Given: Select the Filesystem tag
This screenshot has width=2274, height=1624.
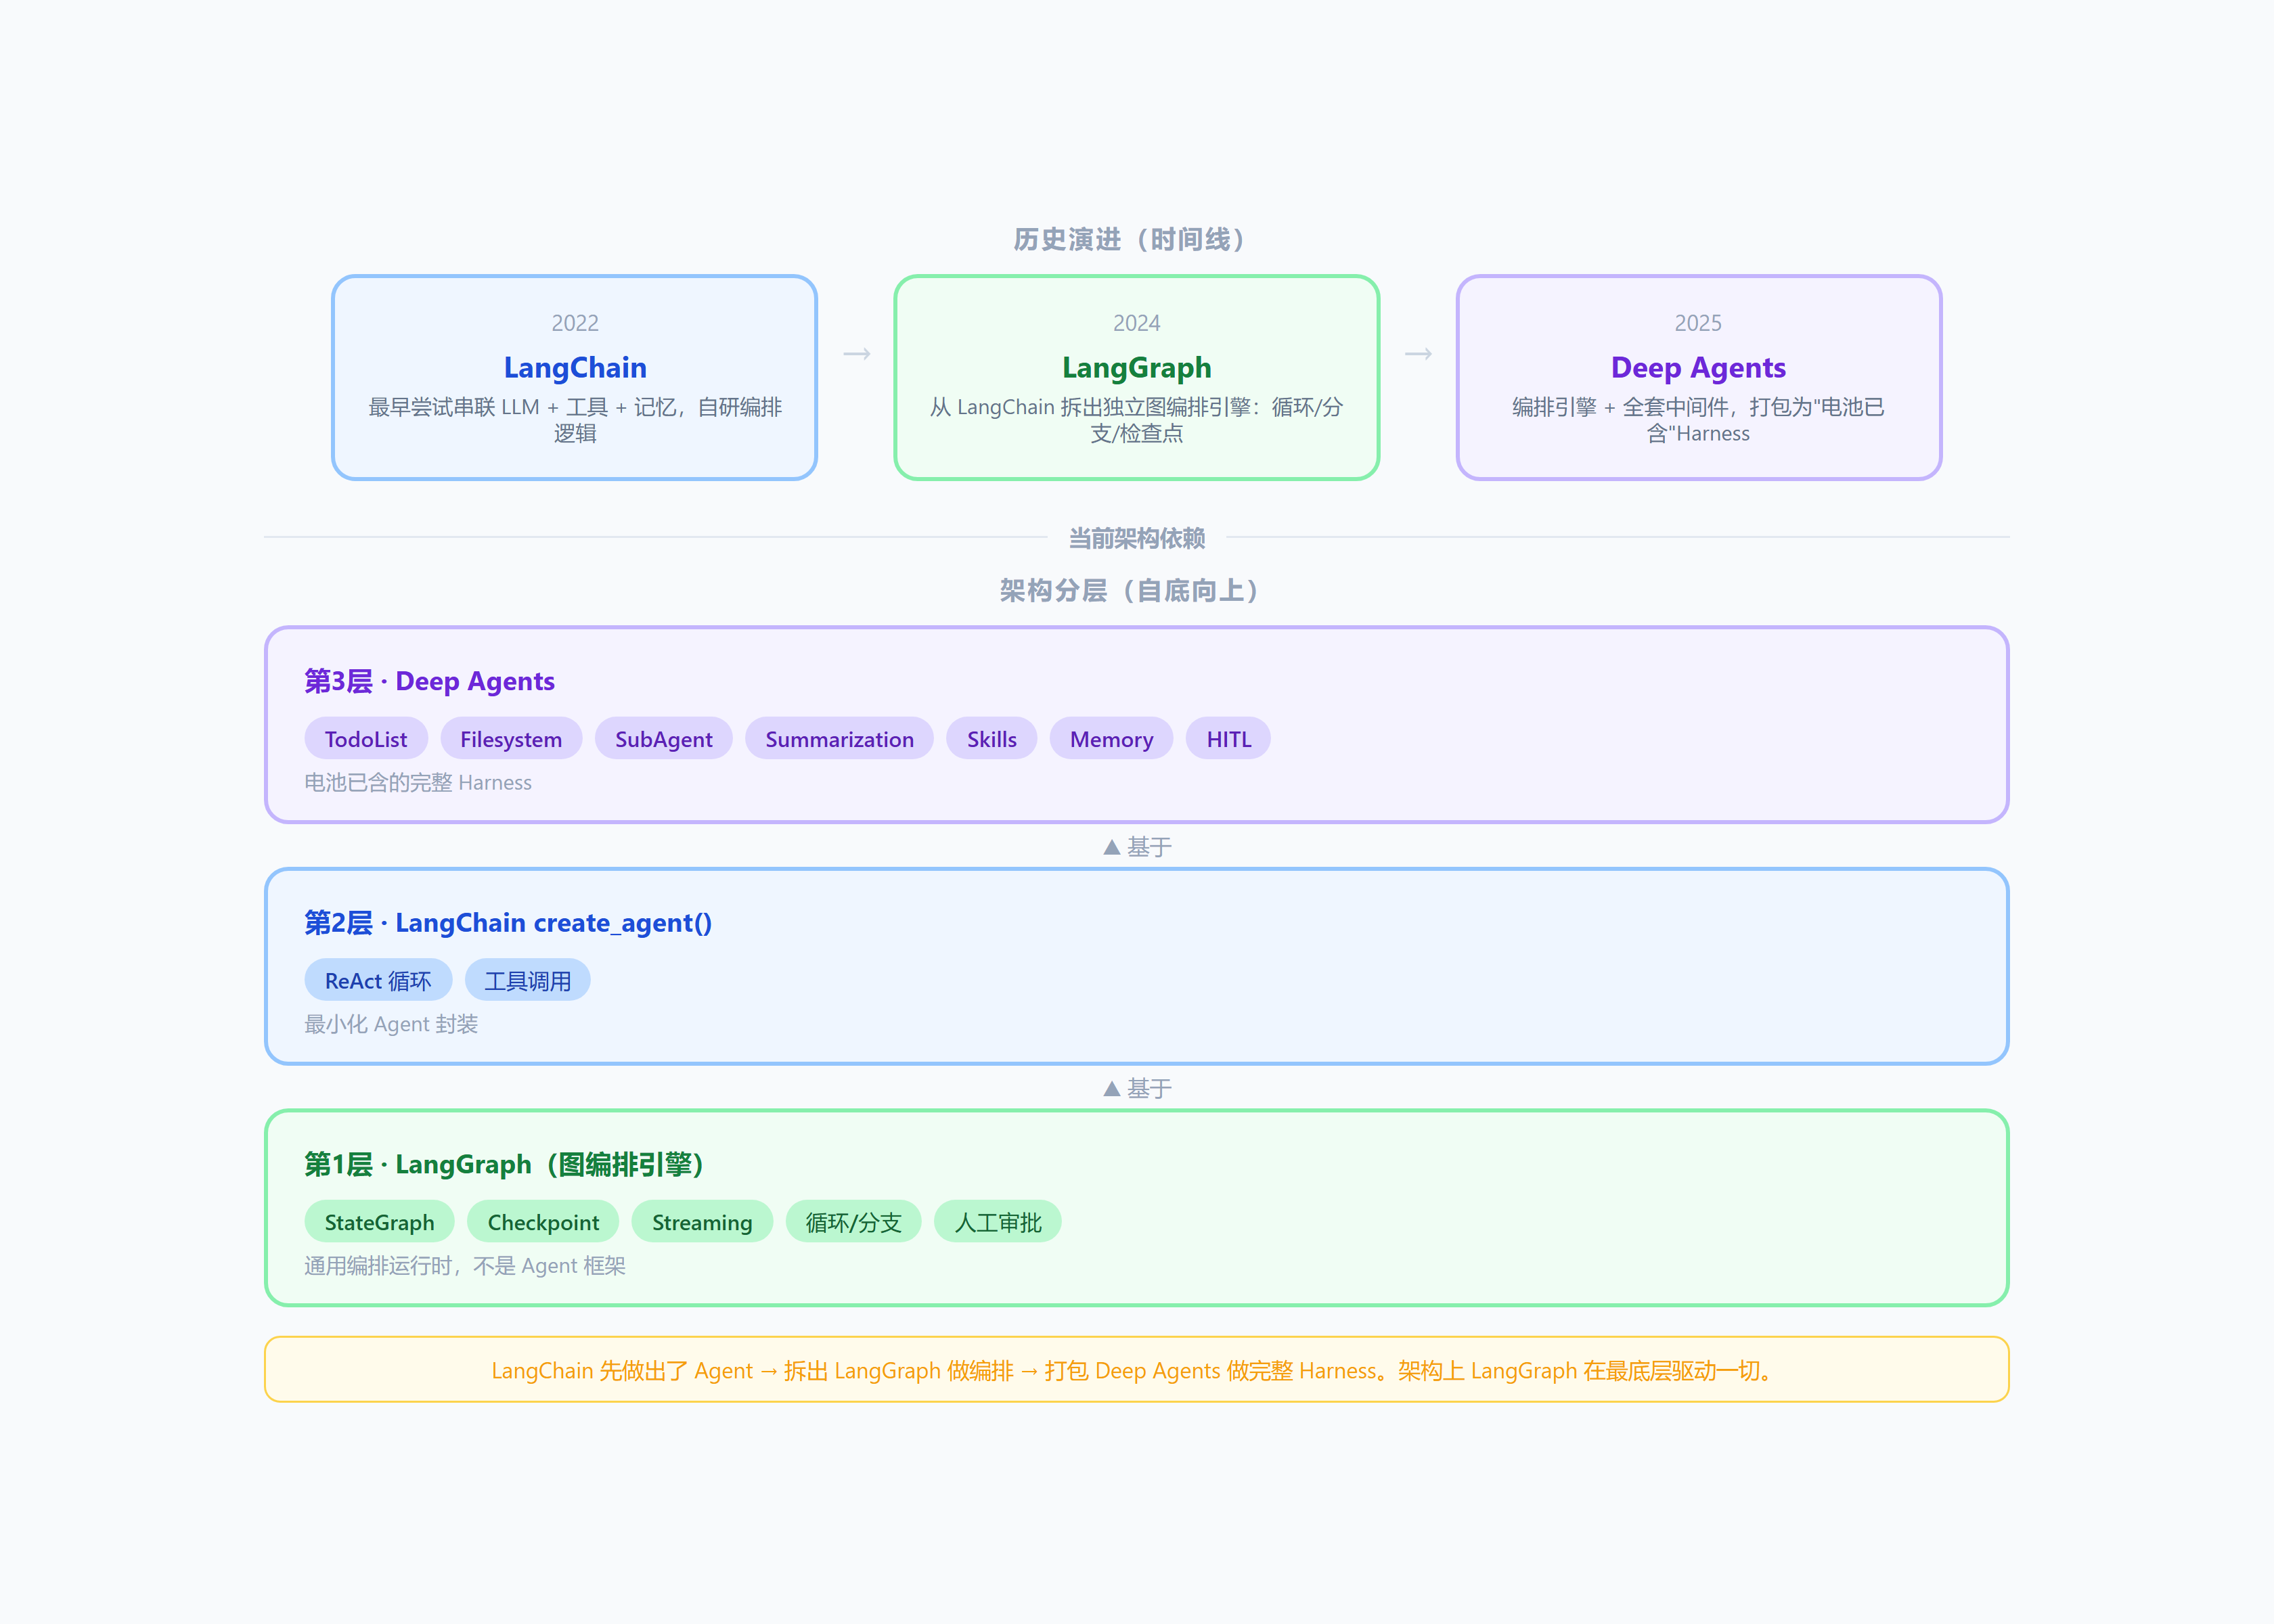Looking at the screenshot, I should click(x=511, y=739).
